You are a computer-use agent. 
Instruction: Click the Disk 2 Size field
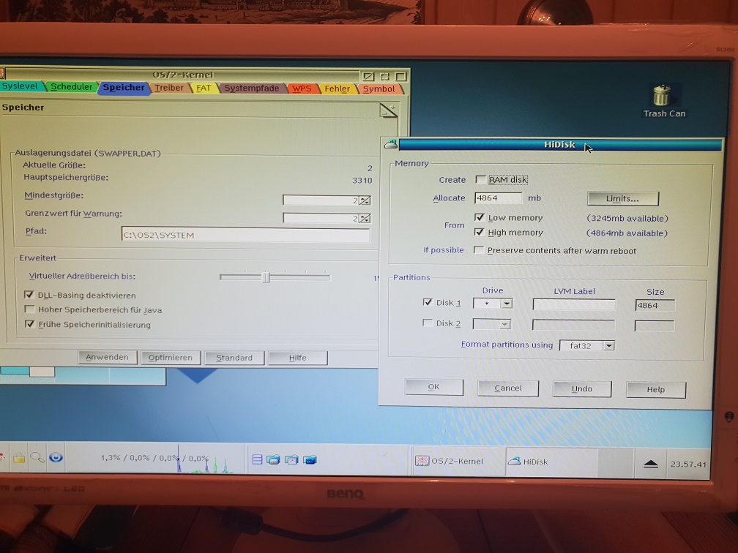tap(655, 326)
